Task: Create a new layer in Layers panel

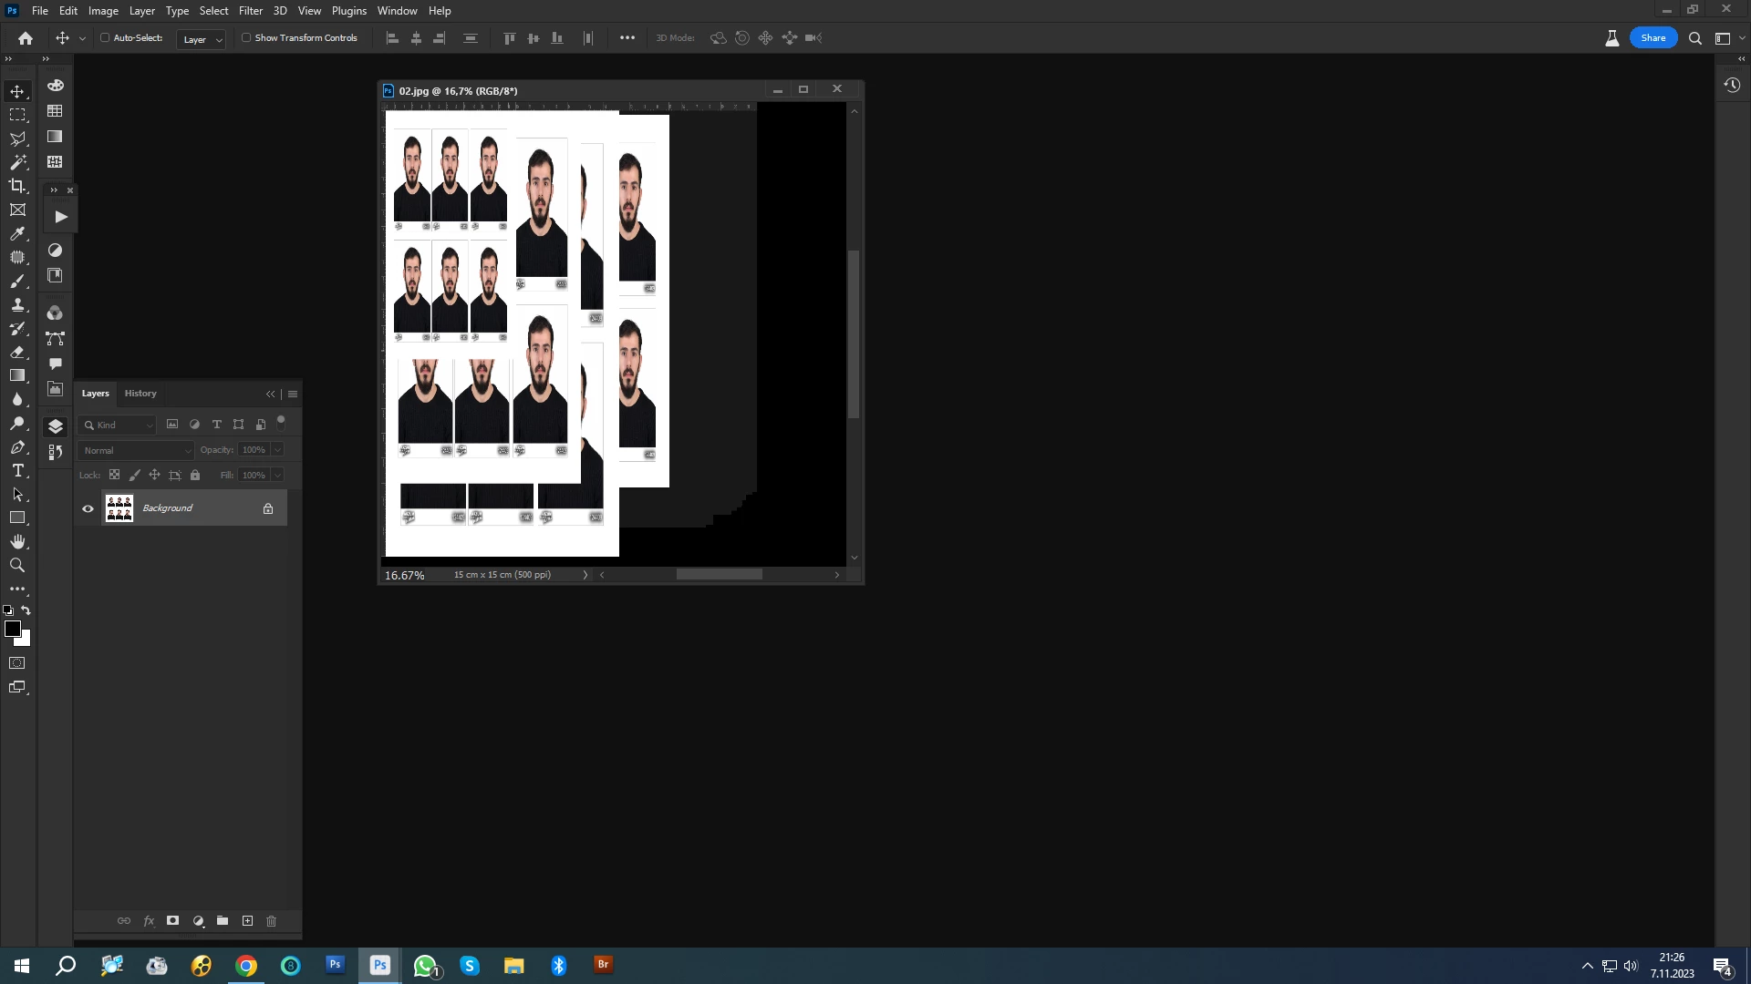Action: tap(247, 921)
